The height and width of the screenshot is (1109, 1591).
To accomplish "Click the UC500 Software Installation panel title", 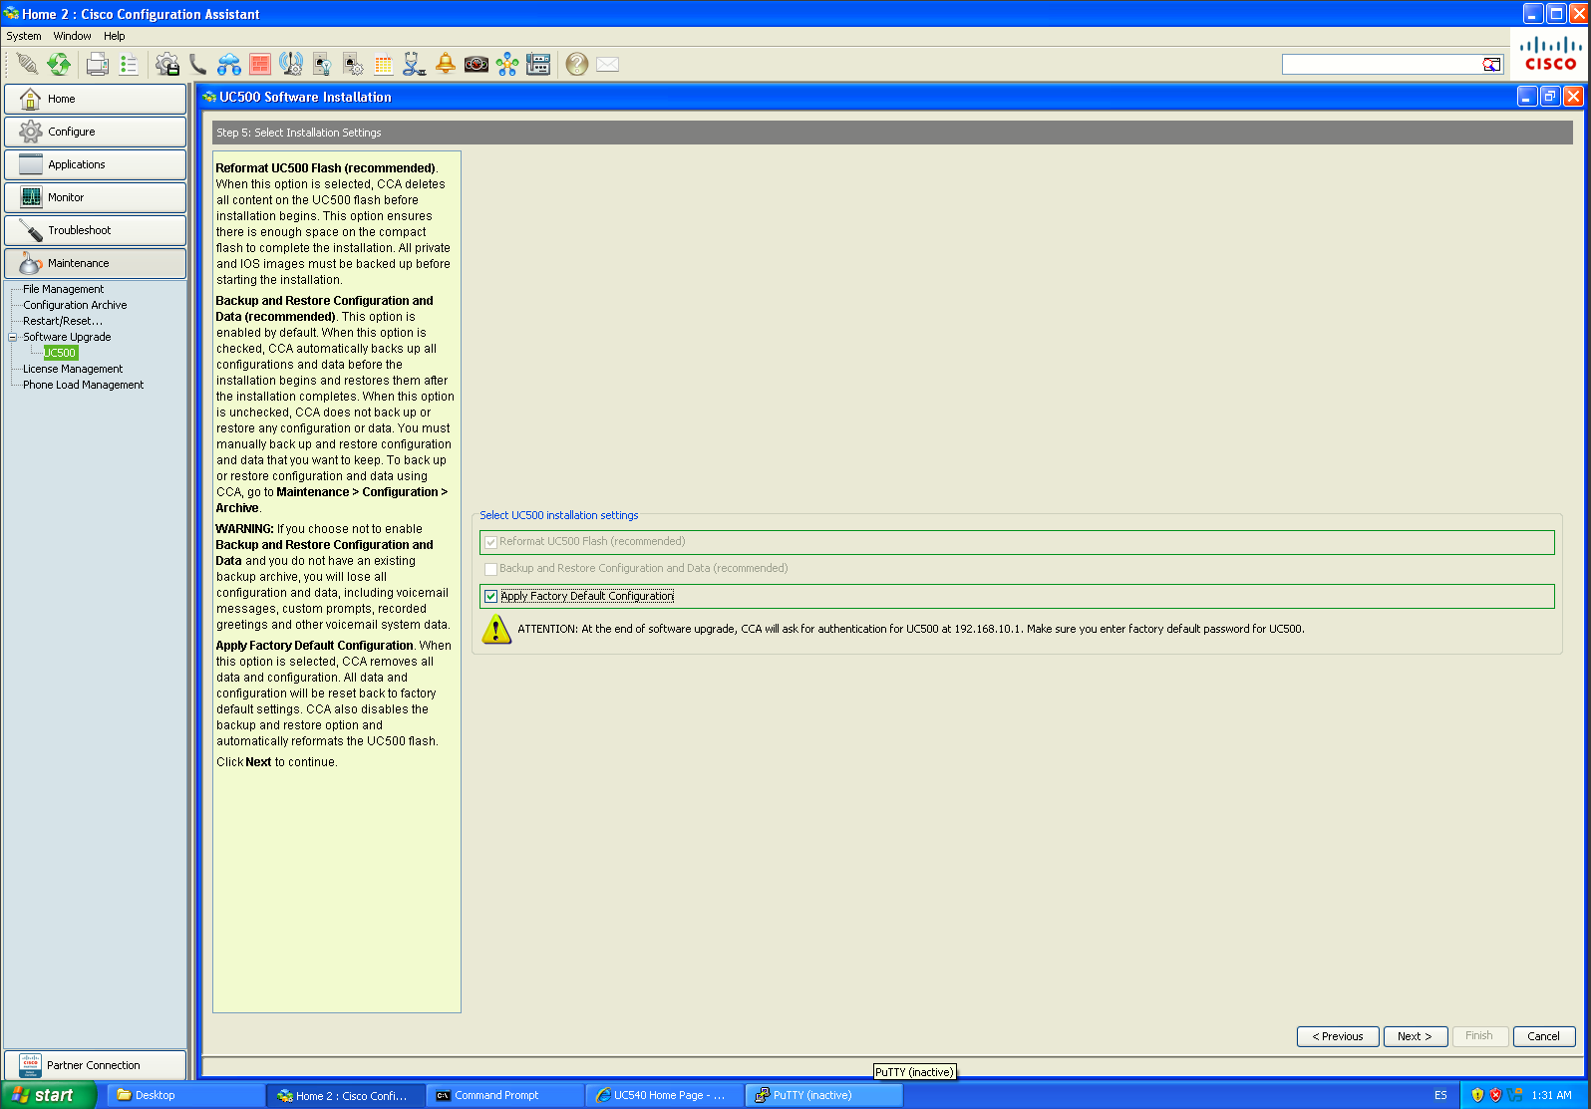I will point(305,97).
